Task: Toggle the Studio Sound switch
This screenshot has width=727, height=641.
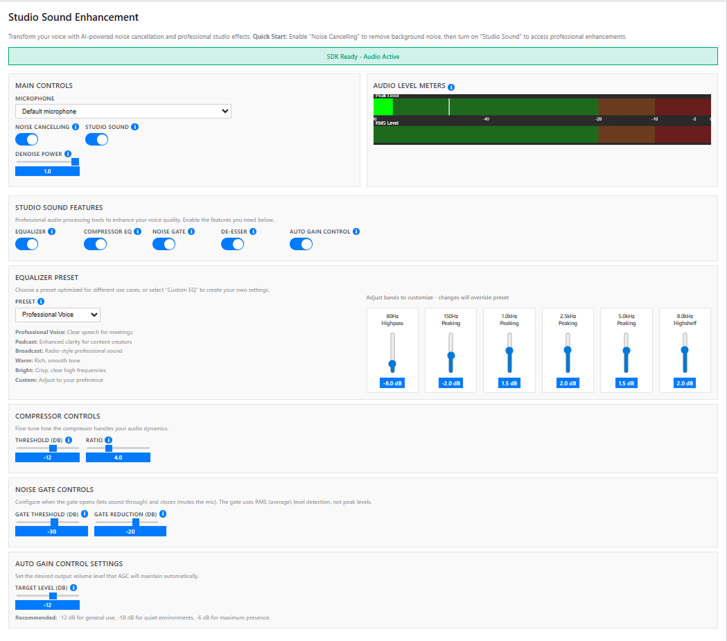Action: click(x=96, y=139)
